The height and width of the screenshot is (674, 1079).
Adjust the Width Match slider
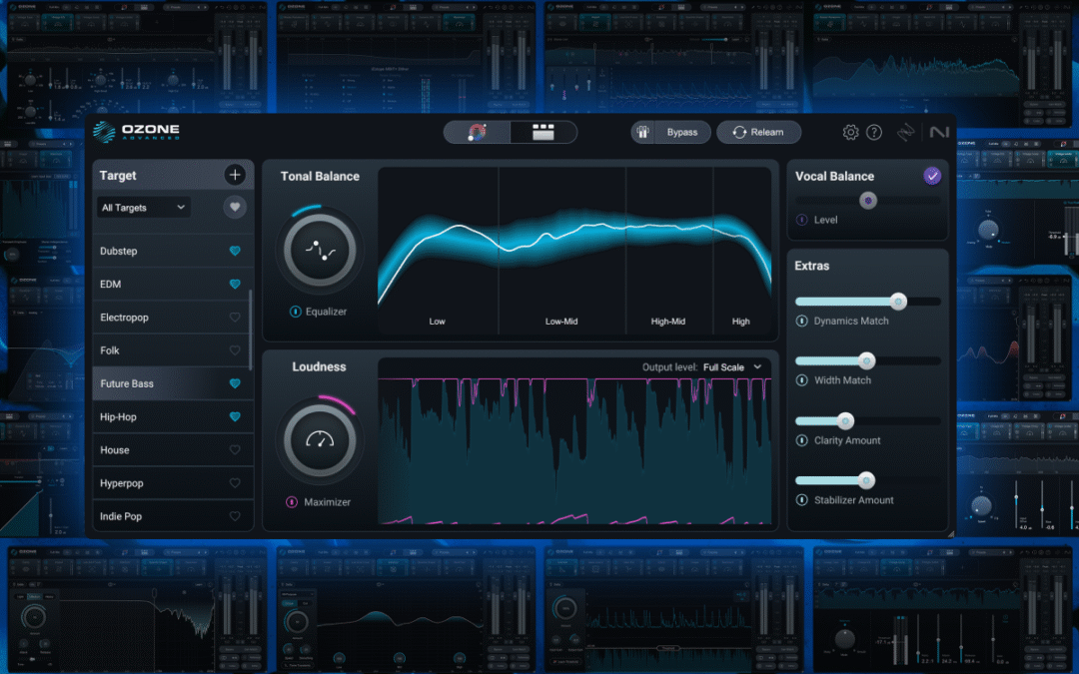868,360
